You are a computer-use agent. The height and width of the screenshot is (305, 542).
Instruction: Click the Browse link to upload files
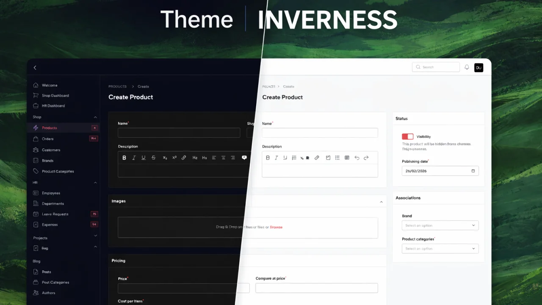tap(276, 227)
